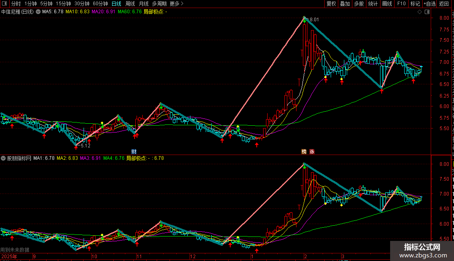Add stock via +自选 button
The height and width of the screenshot is (261, 454).
click(x=429, y=4)
